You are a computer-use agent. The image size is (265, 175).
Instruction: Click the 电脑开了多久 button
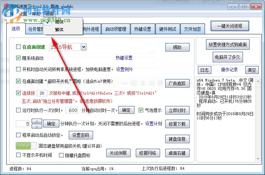coord(227,57)
